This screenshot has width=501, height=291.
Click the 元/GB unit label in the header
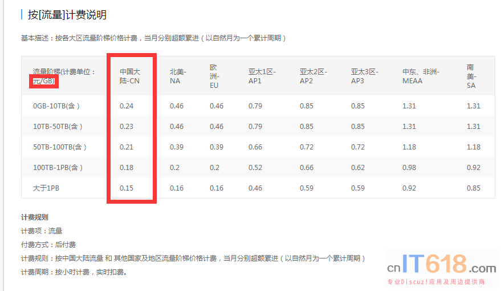click(44, 81)
